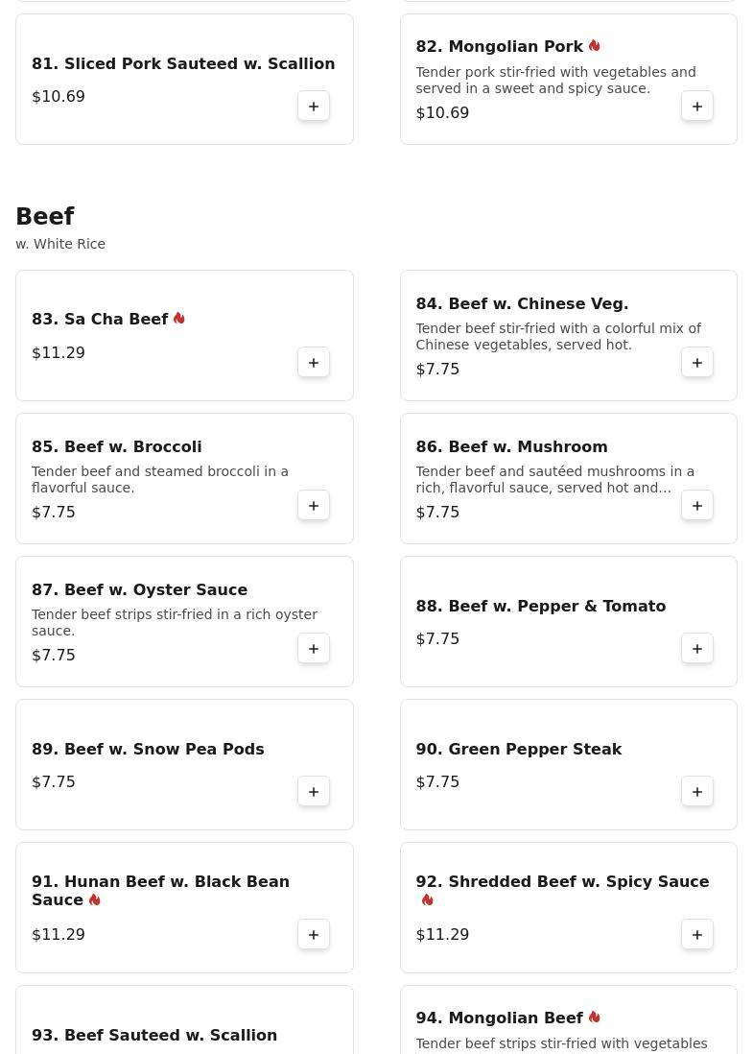Add Shredded Beef w. Spicy Sauce
This screenshot has width=753, height=1054.
pyautogui.click(x=697, y=935)
